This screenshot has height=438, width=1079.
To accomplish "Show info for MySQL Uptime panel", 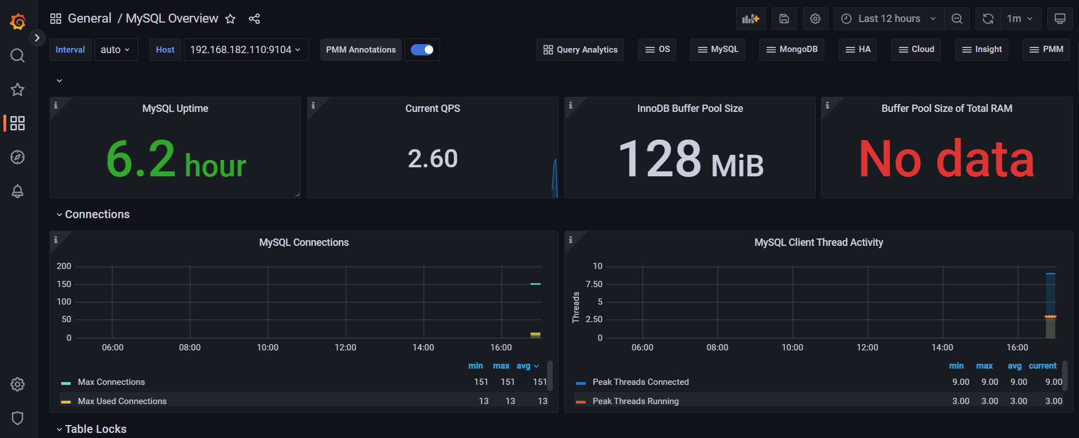I will (x=55, y=105).
